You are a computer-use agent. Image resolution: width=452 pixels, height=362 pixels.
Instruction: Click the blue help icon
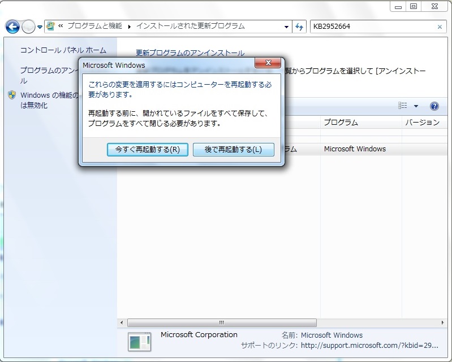click(x=434, y=106)
